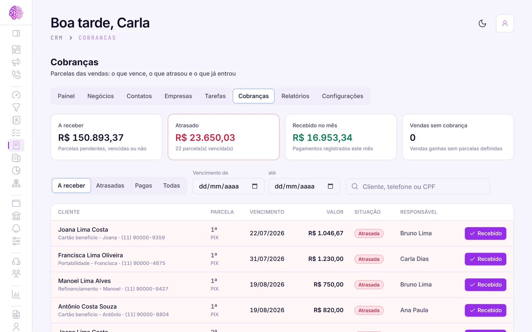532x332 pixels.
Task: Open the notification bell icon in sidebar
Action: tap(16, 229)
